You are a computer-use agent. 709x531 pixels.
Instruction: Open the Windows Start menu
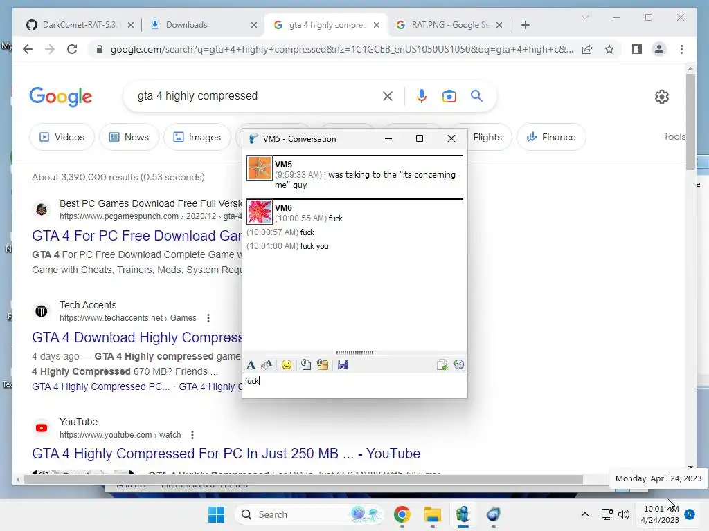216,514
